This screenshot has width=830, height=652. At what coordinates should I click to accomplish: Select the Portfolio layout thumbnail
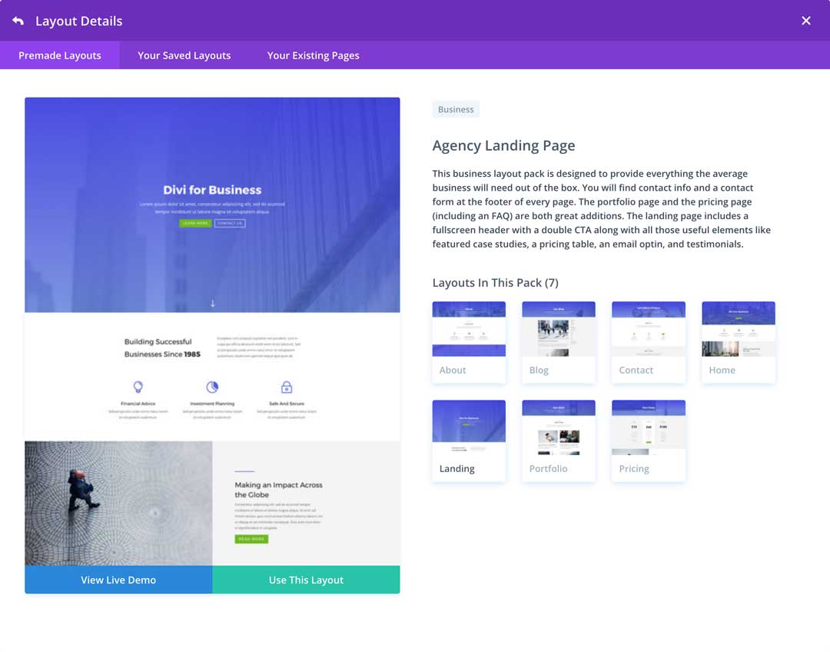click(x=559, y=441)
